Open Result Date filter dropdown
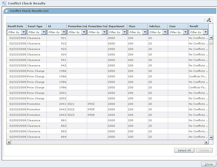 click(x=24, y=32)
